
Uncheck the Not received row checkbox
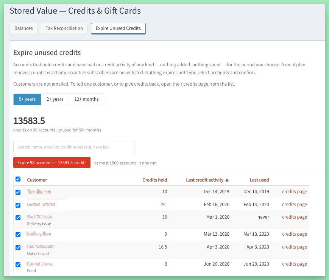click(18, 247)
